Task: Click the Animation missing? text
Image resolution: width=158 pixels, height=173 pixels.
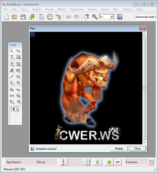Action: (x=46, y=149)
